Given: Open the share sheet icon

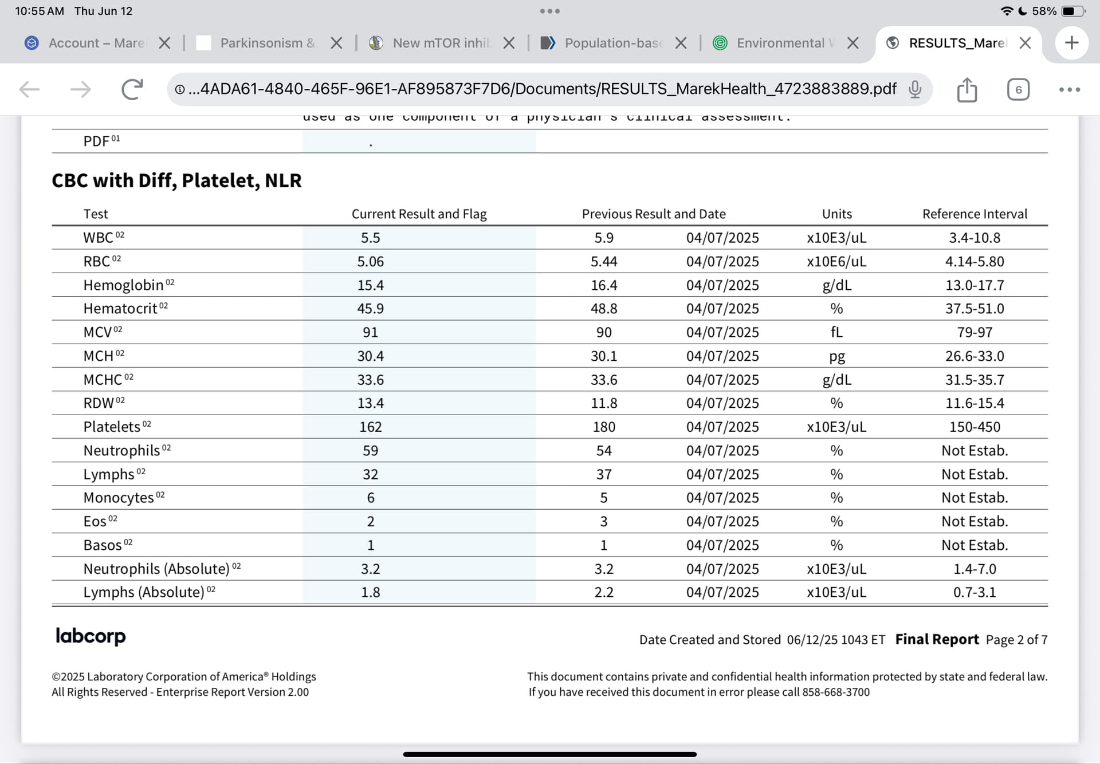Looking at the screenshot, I should 967,89.
